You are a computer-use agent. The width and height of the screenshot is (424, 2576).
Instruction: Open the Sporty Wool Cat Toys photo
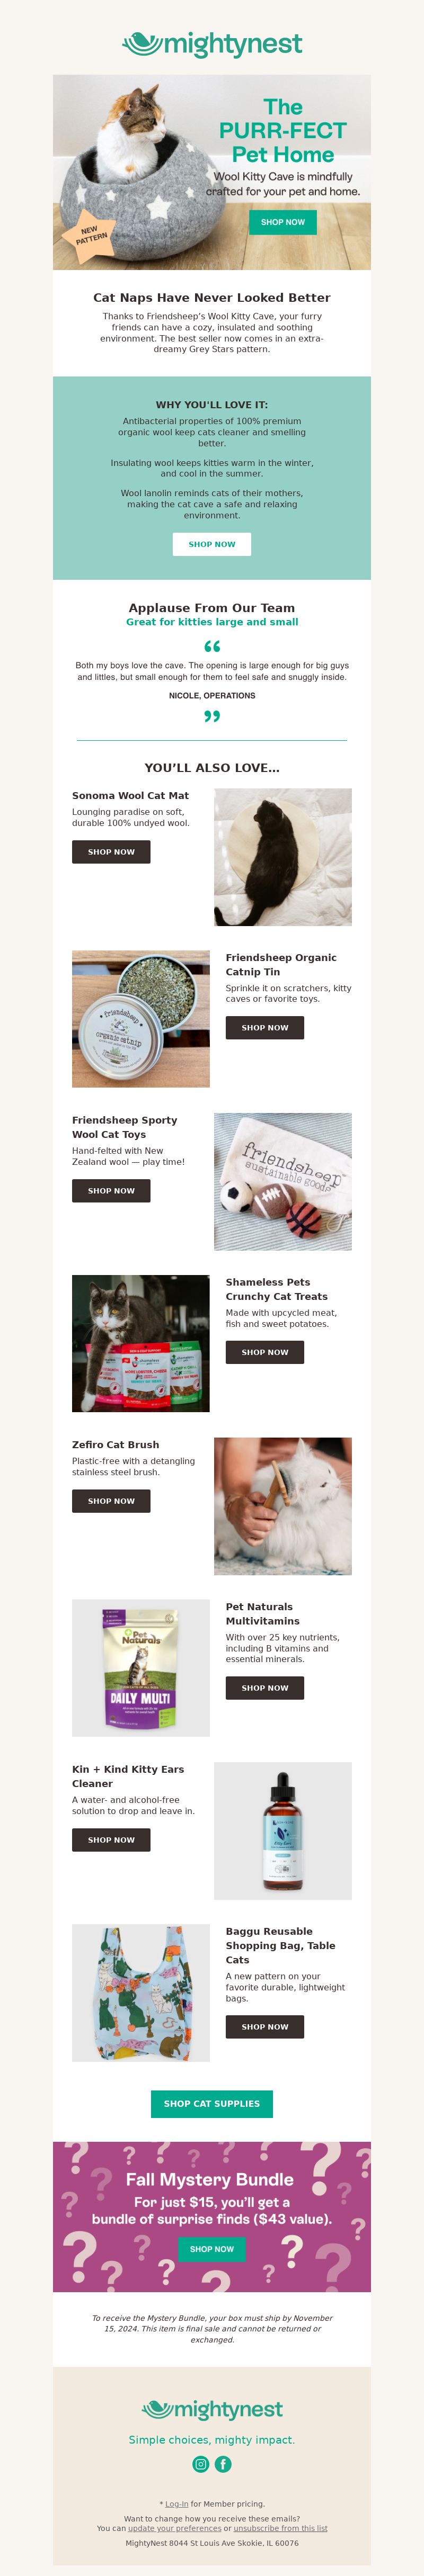[283, 1181]
